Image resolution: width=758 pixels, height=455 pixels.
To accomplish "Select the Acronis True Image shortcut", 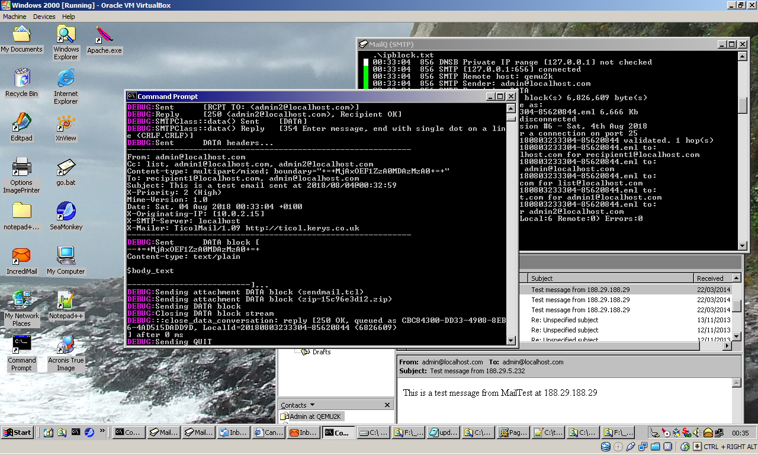I will coord(66,353).
